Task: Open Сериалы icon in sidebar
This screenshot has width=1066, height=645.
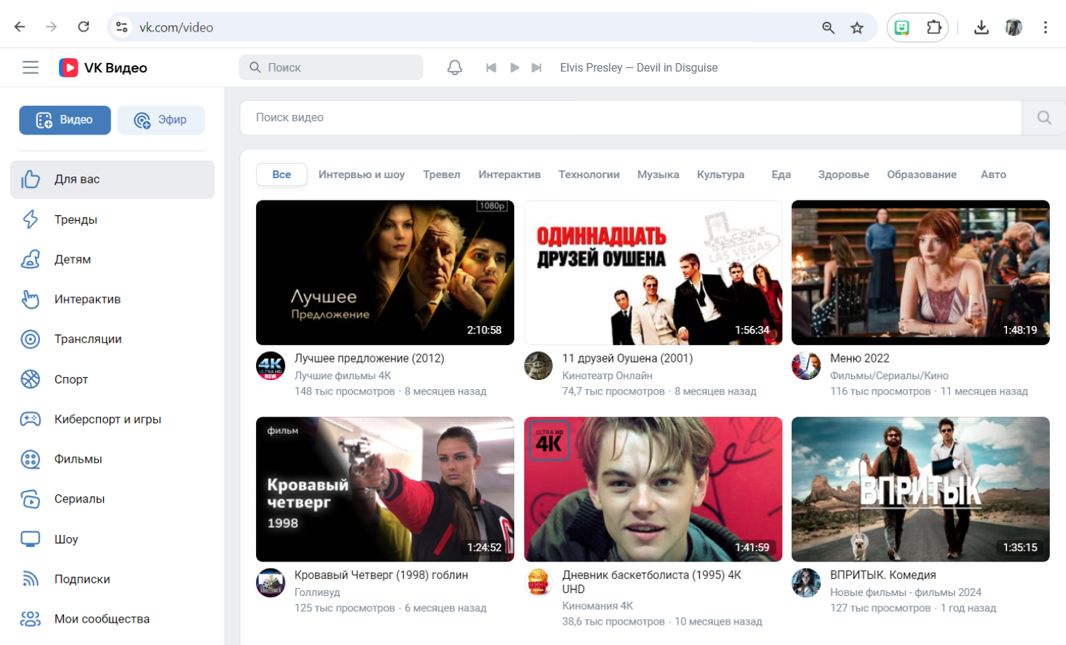Action: tap(30, 499)
